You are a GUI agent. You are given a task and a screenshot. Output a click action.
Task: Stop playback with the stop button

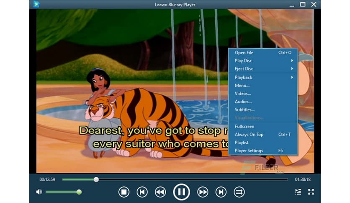pos(124,192)
